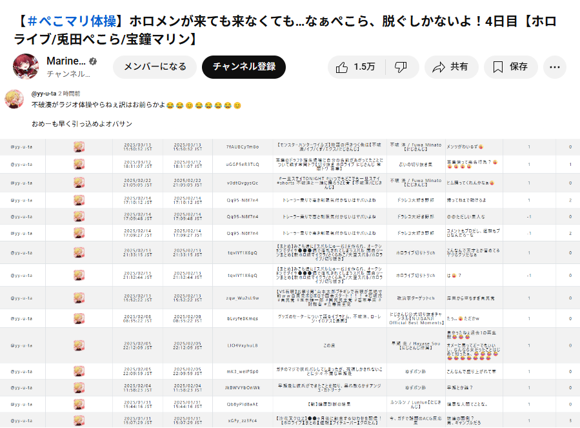Click channel cell ふいの切り抜き屋
Viewport: 580px width, 428px height.
(x=415, y=164)
